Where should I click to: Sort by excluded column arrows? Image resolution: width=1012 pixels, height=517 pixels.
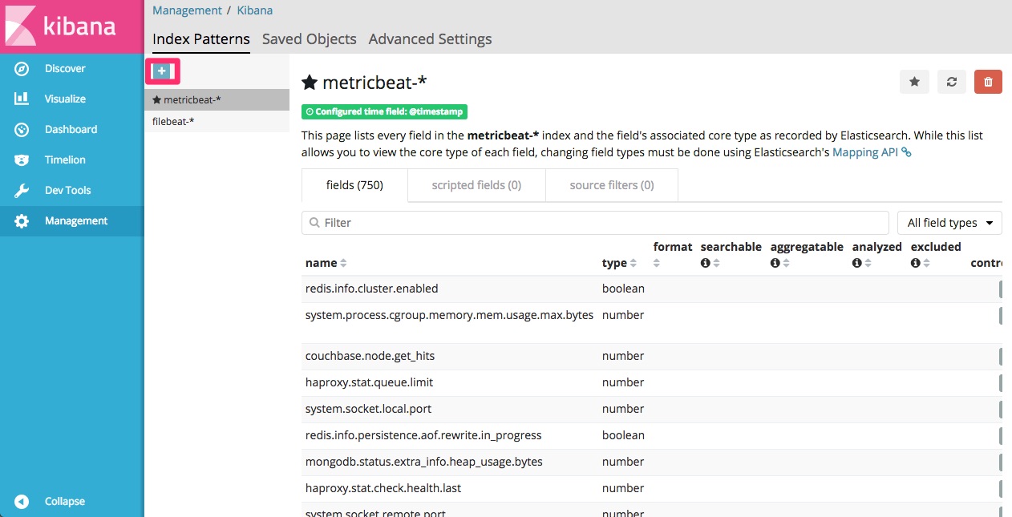click(926, 263)
